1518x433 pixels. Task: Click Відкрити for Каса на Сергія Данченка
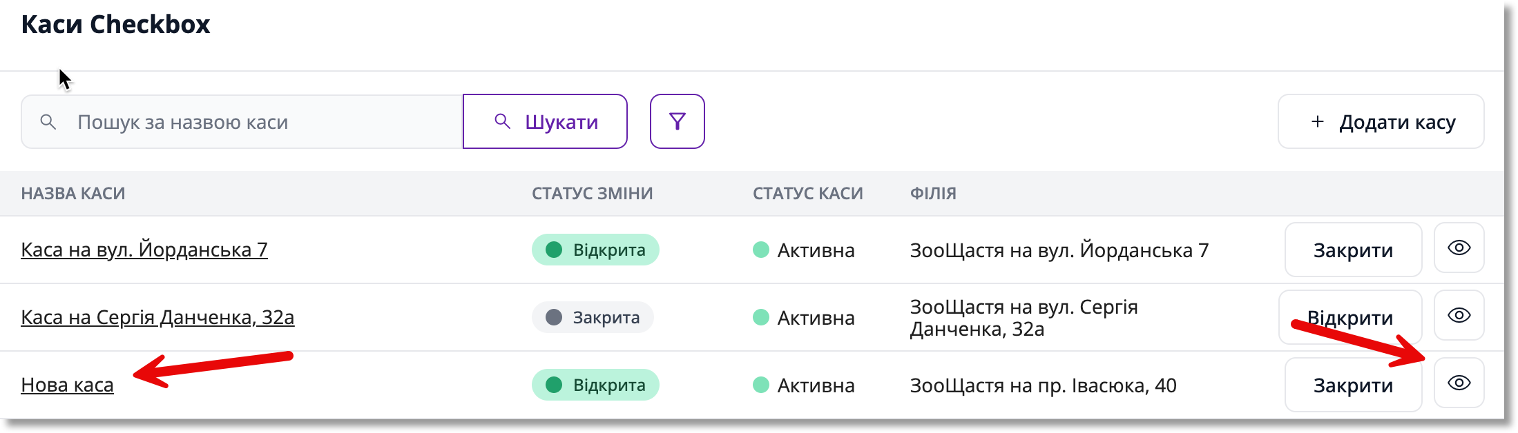point(1349,317)
